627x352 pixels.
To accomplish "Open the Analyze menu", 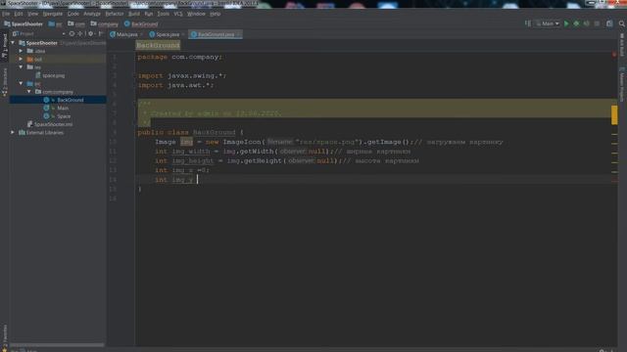I will (x=92, y=14).
